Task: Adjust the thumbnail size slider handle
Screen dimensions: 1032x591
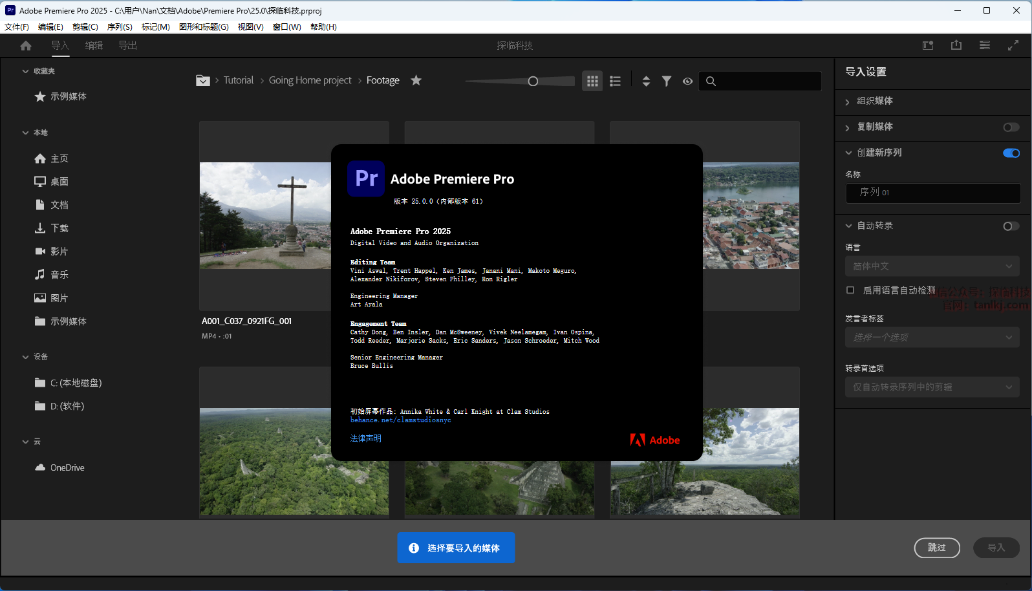Action: point(533,81)
